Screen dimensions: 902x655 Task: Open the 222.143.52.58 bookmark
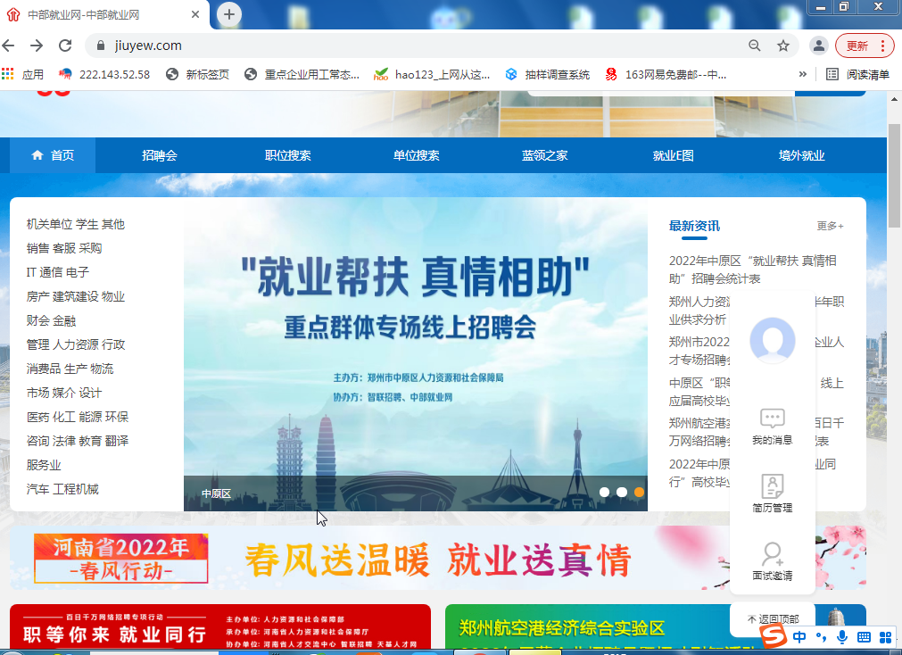coord(104,74)
